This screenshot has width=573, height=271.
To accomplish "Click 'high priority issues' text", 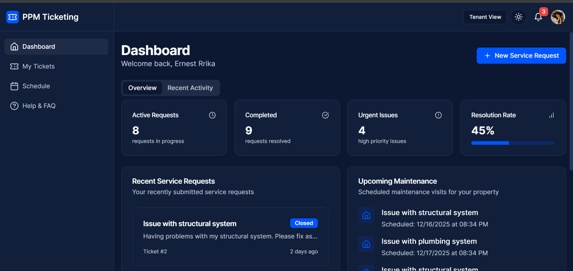I will click(x=382, y=141).
